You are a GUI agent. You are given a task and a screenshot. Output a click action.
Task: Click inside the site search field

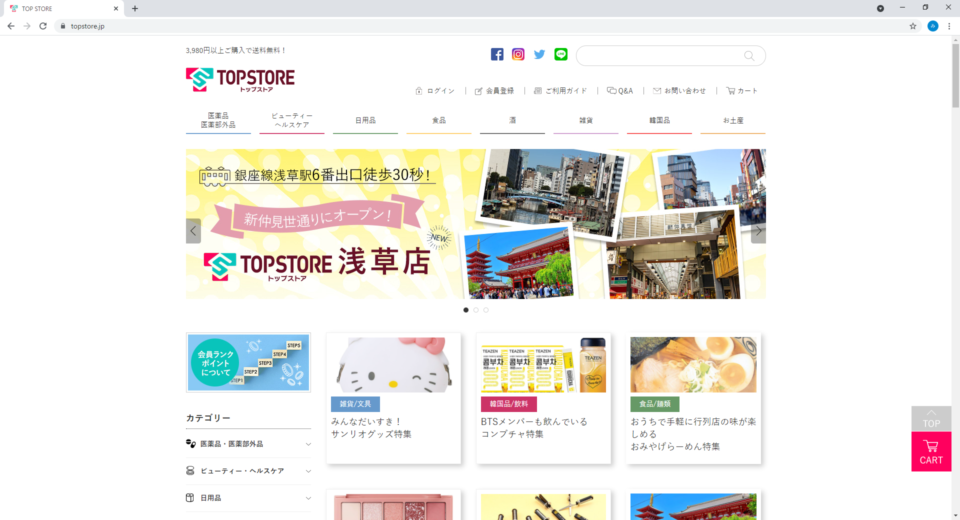[x=660, y=56]
